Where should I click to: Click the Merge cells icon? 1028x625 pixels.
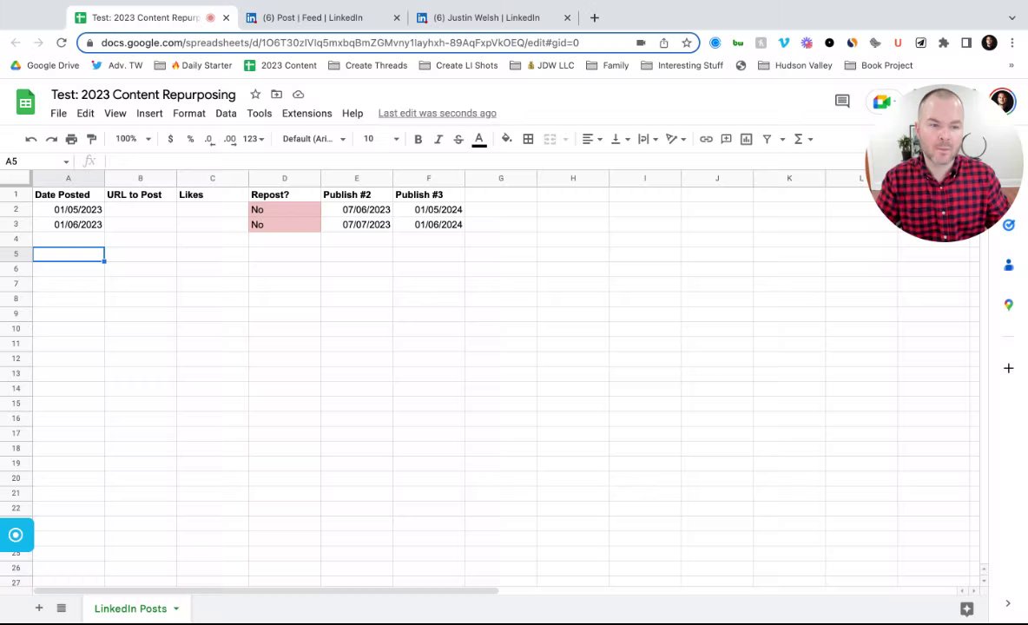click(550, 139)
